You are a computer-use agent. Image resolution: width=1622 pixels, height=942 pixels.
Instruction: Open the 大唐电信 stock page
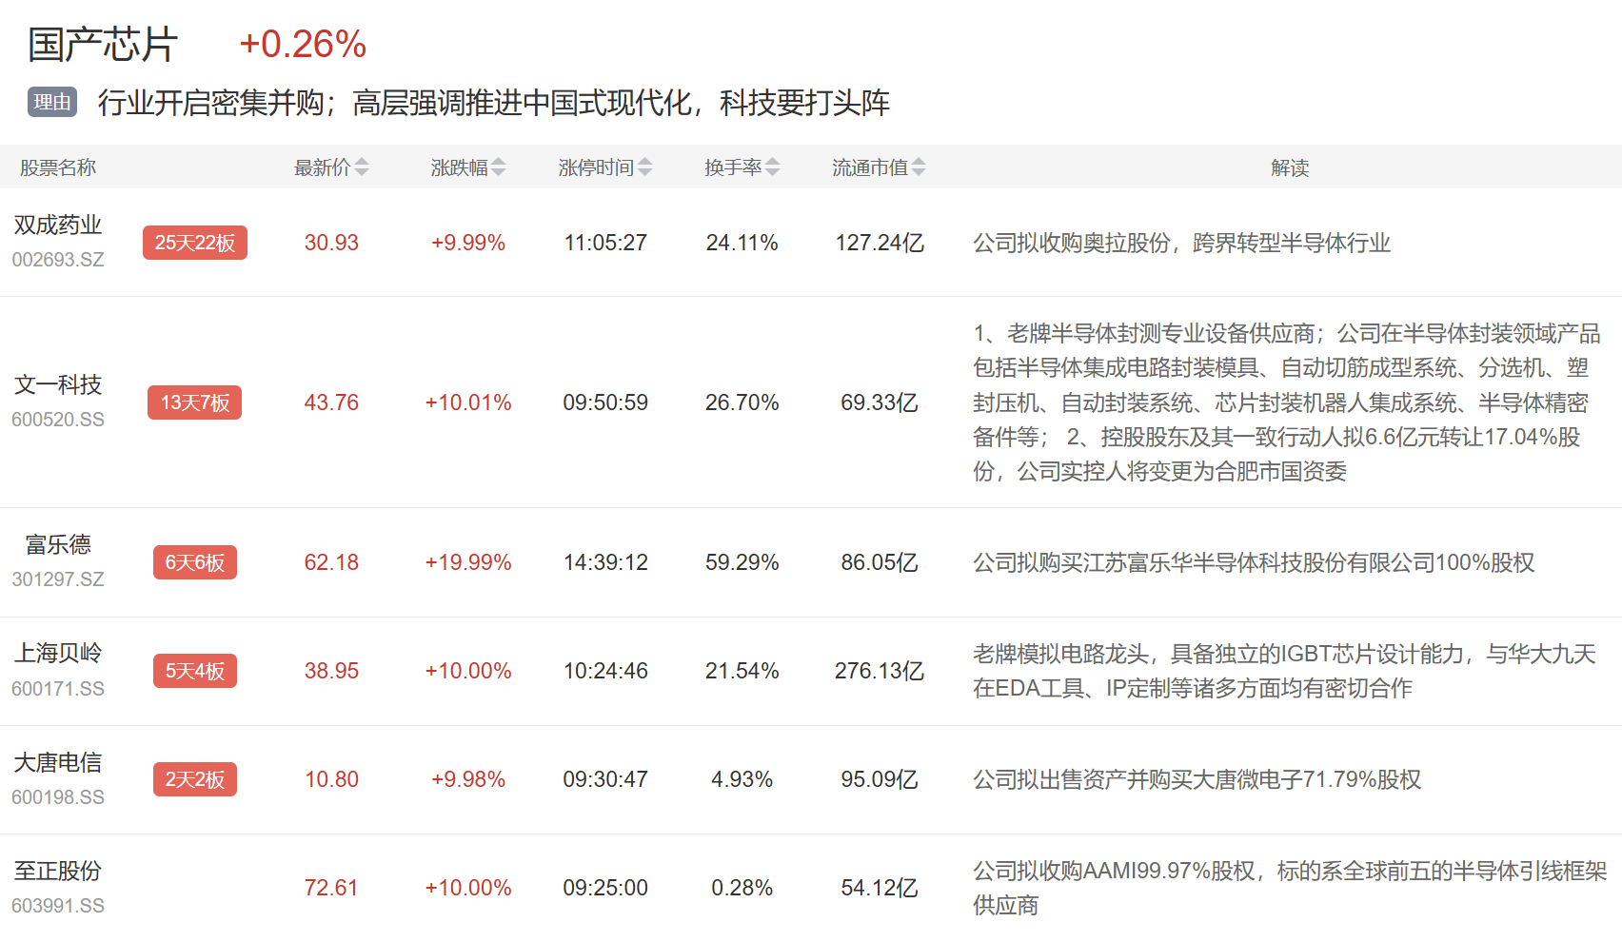pos(58,762)
